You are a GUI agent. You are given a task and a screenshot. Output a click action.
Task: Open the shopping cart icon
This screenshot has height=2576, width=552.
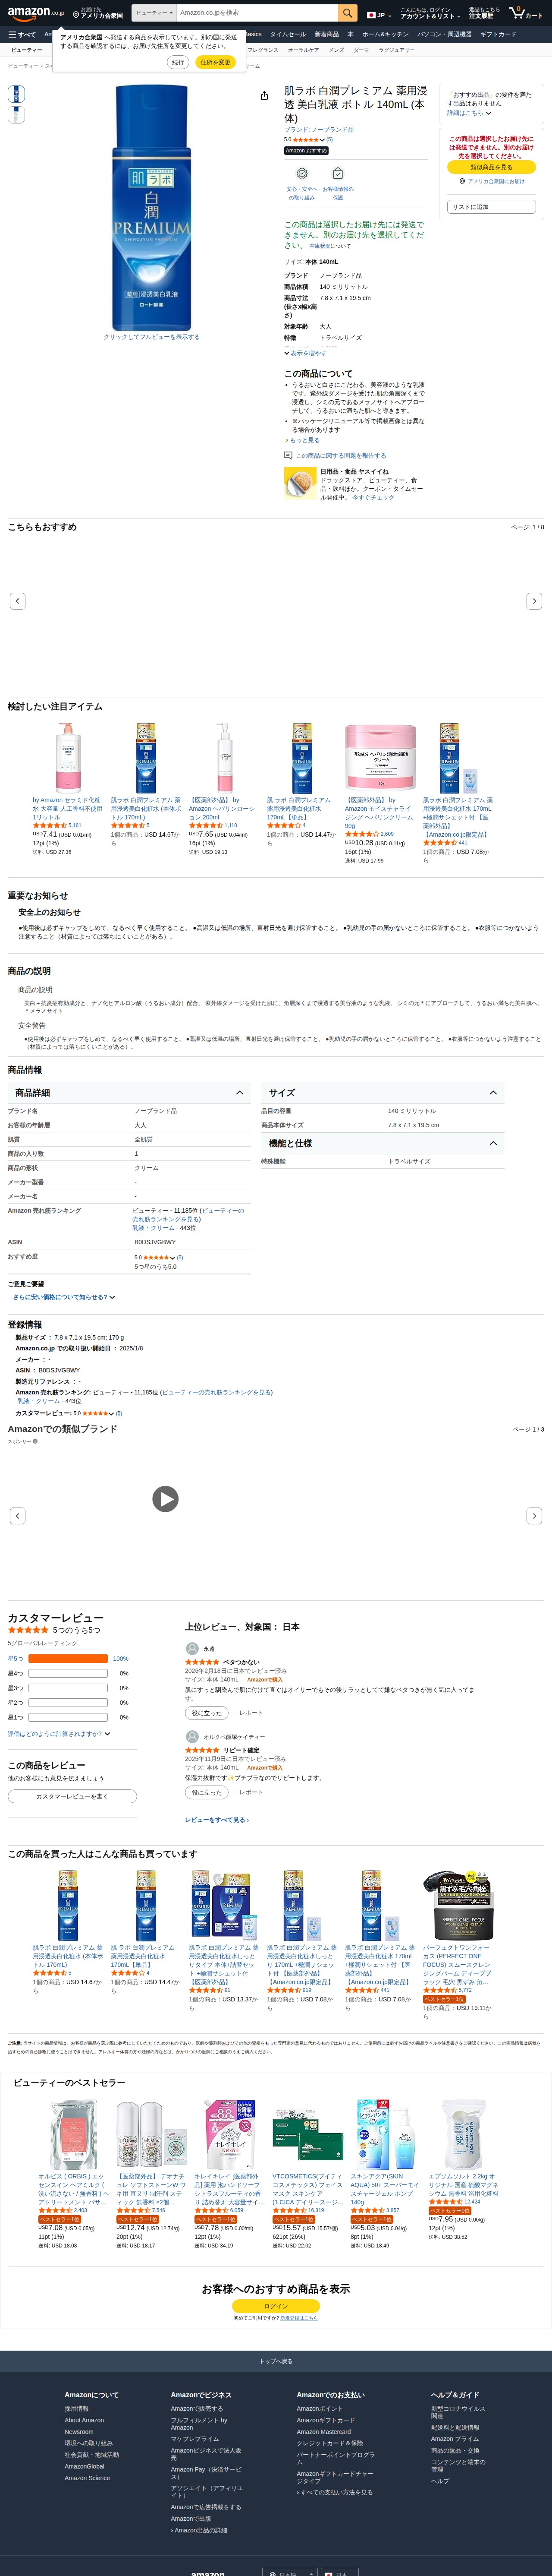526,13
